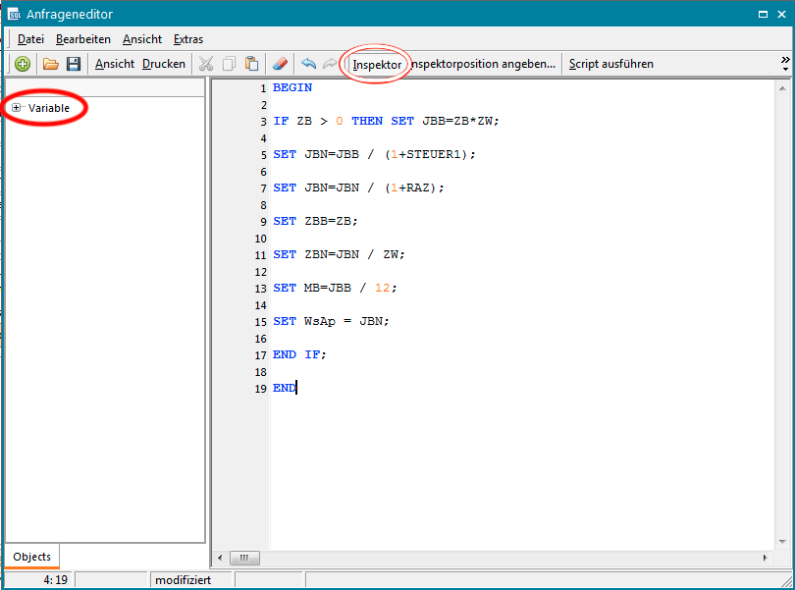Clear text with the eraser icon
The width and height of the screenshot is (795, 590).
[x=280, y=64]
